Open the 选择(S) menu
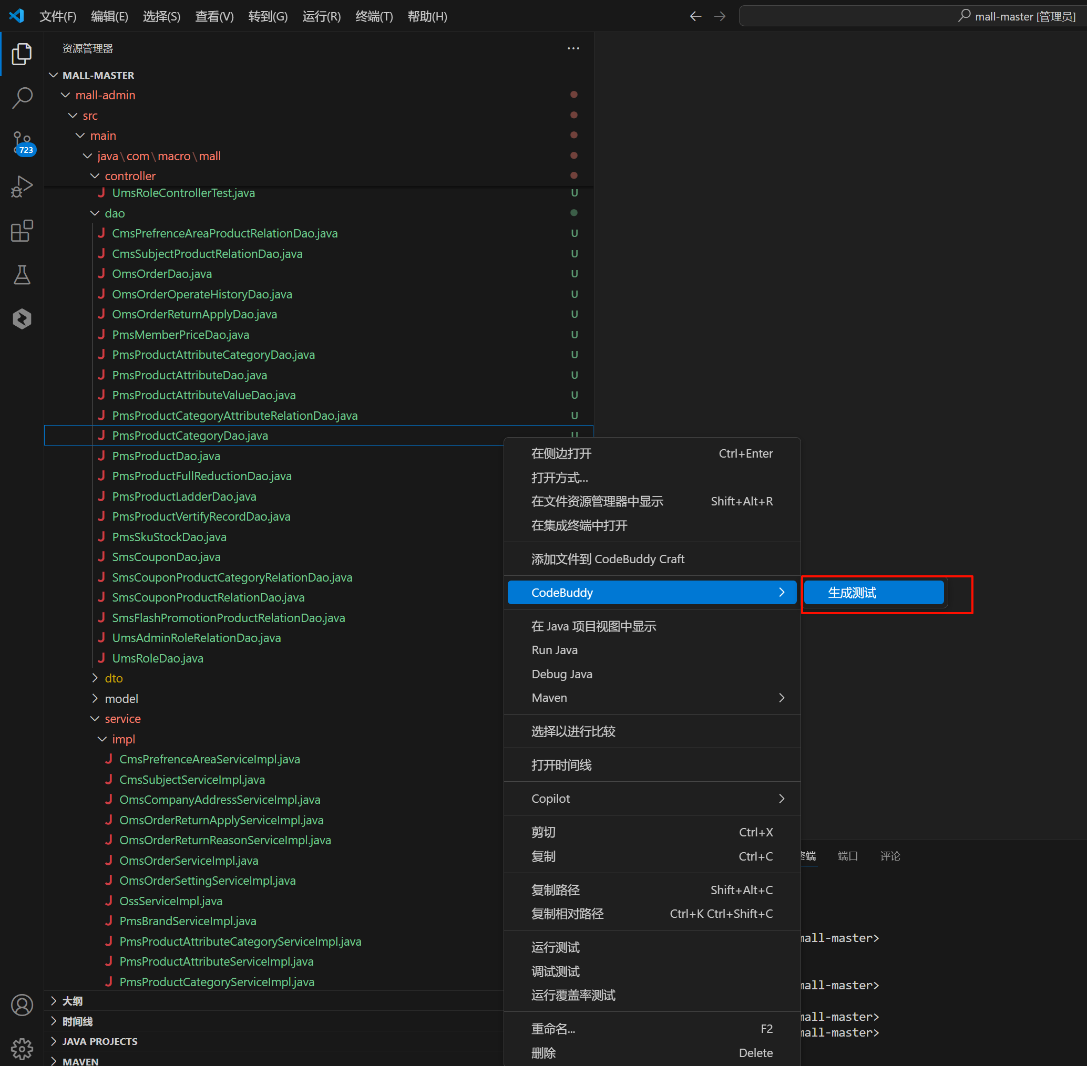Image resolution: width=1087 pixels, height=1066 pixels. [161, 16]
